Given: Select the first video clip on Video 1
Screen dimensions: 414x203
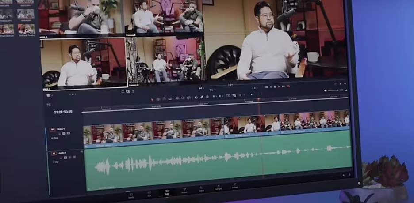Looking at the screenshot, I should 153,133.
